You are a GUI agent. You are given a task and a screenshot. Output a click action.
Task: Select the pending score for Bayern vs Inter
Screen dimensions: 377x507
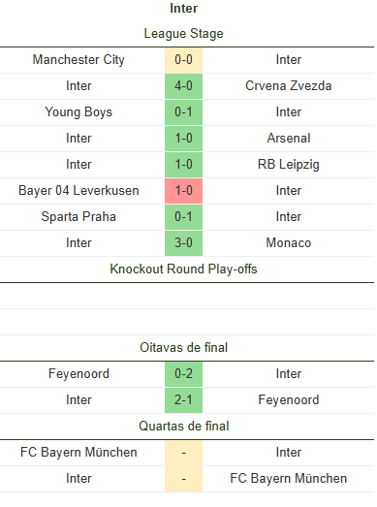[183, 453]
